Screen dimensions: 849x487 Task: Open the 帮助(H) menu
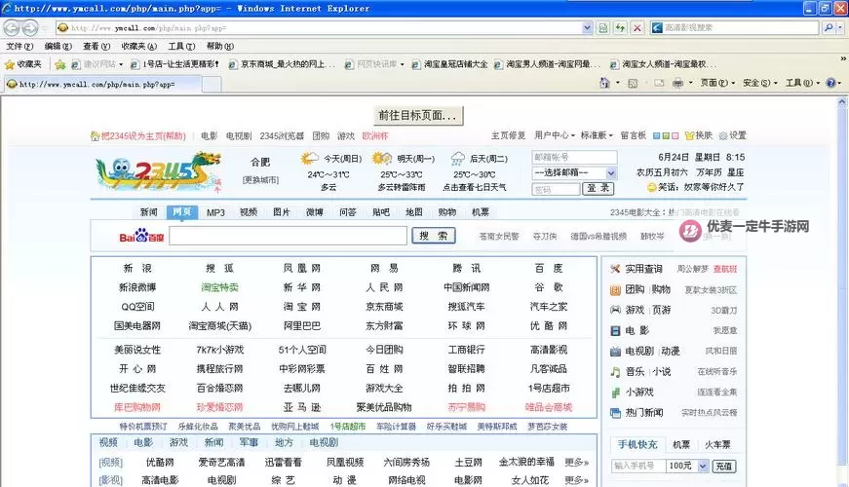[x=220, y=47]
